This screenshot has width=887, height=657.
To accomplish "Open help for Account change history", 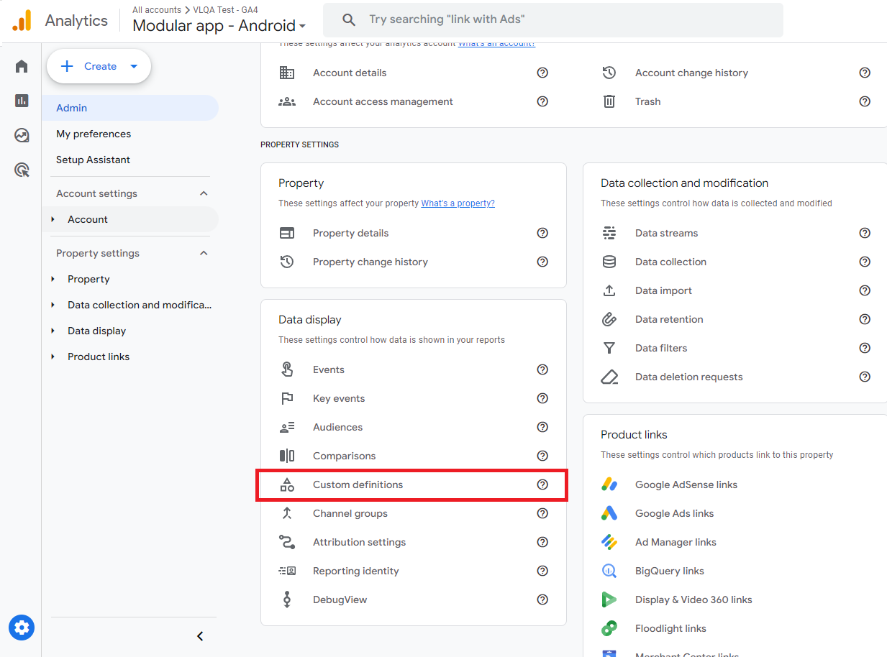I will (x=865, y=73).
